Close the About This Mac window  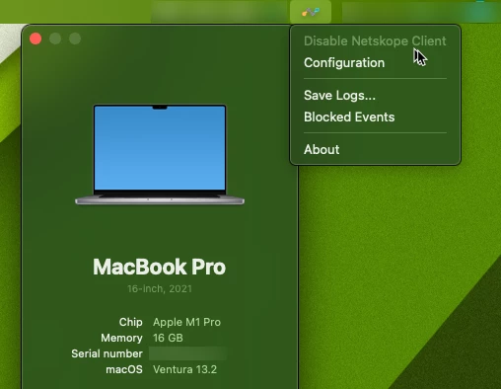click(36, 39)
